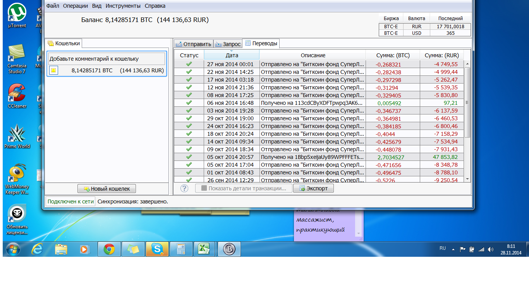Switch to the Запрос tab
Screen dimensions: 529x297
(228, 44)
